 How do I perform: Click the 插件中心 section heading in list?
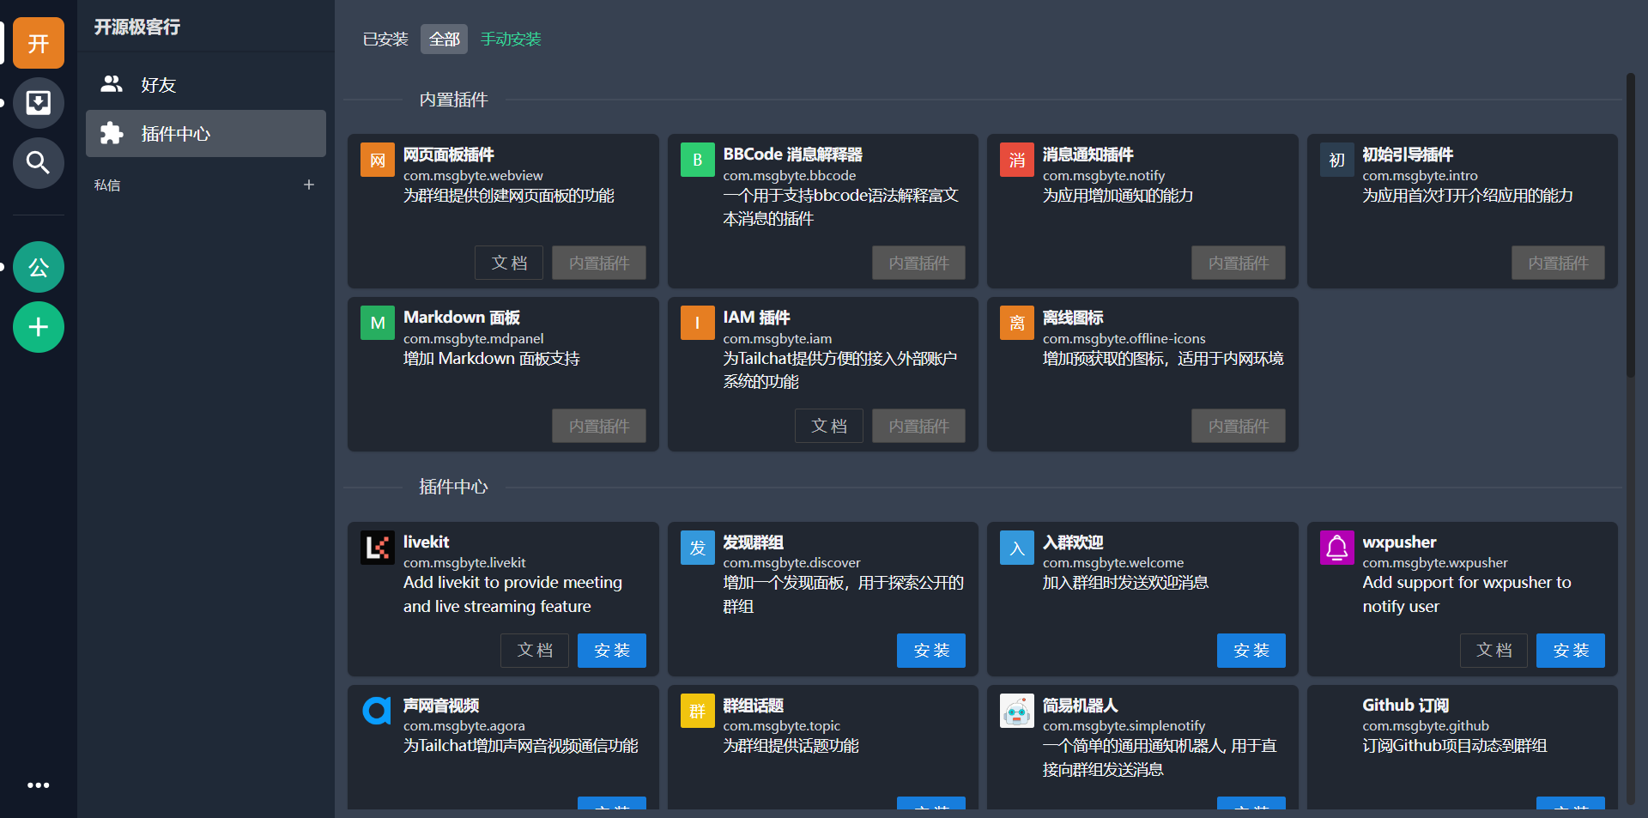[x=453, y=487]
